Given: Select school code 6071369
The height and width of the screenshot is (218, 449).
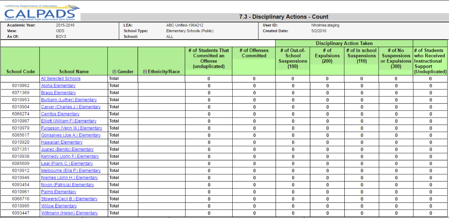Looking at the screenshot, I should pyautogui.click(x=21, y=93).
